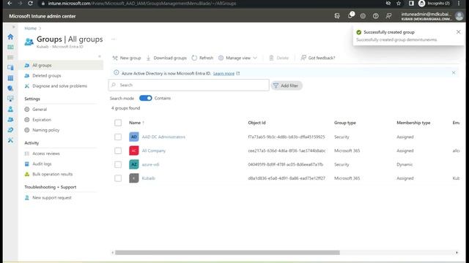Viewport: 469px width, 263px height.
Task: Open AAD DC Administrators group link
Action: tap(163, 137)
